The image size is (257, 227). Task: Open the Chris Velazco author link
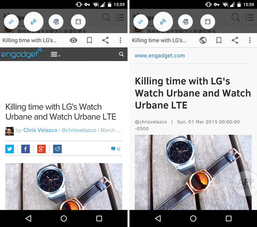point(40,130)
